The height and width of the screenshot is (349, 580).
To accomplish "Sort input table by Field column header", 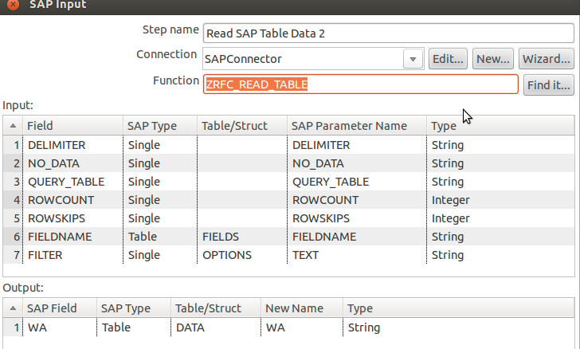I will coord(72,126).
